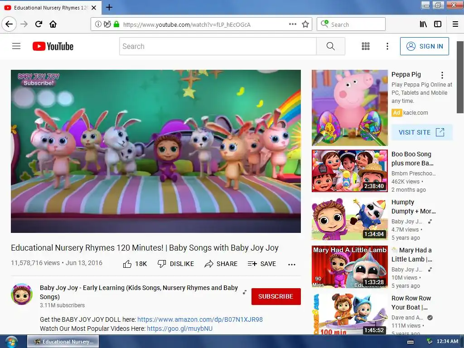This screenshot has width=464, height=348.
Task: Click the YouTube magnifier search button
Action: 330,46
